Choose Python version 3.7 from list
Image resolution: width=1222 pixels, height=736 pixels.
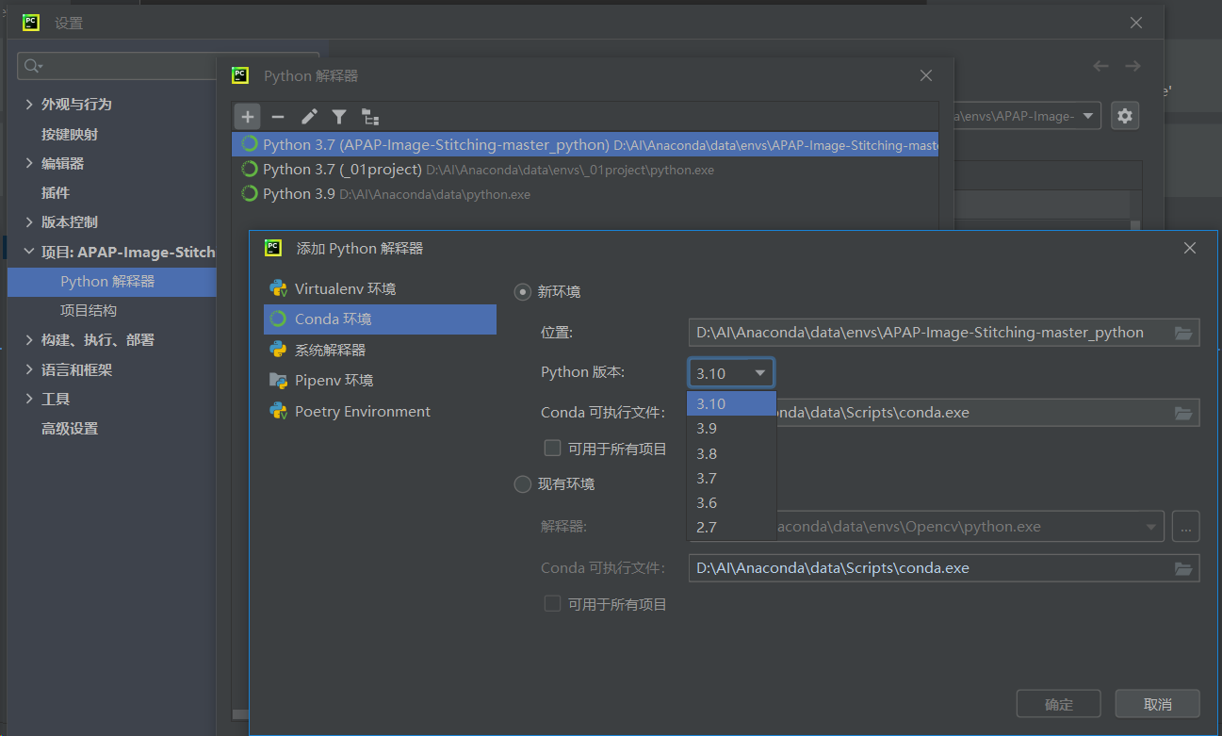click(x=731, y=478)
